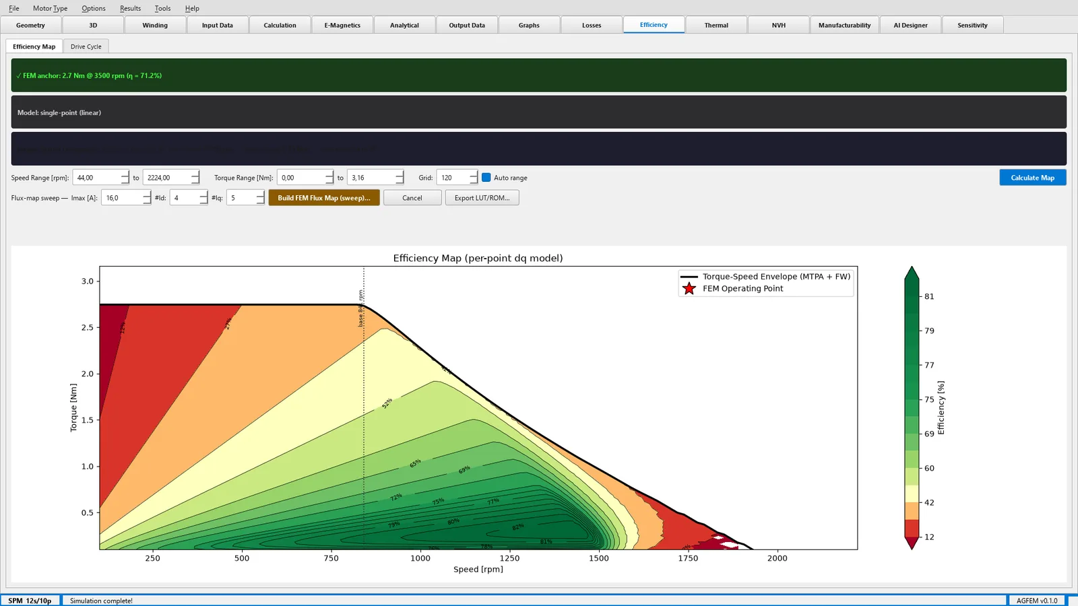
Task: Select the Drive Cycle sub-tab
Action: [x=86, y=46]
